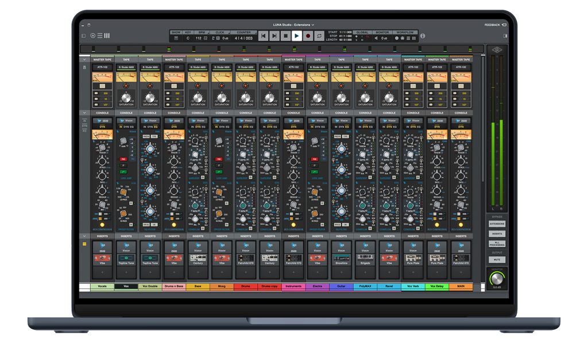Open the info icon beside Workflow
This screenshot has width=588, height=343.
tap(423, 36)
